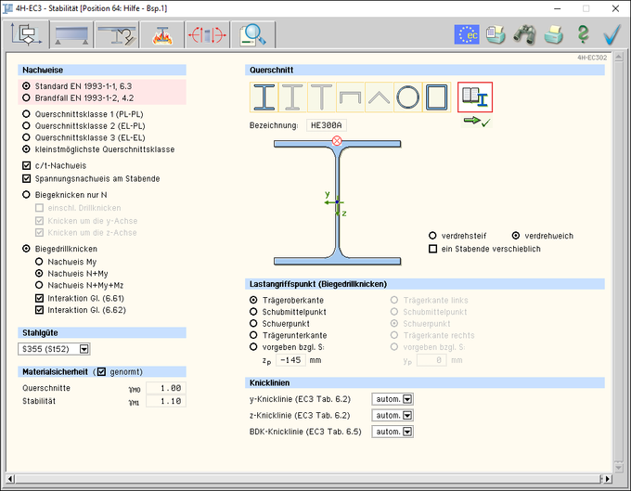Open help with green question mark
This screenshot has height=491, width=631.
[583, 35]
